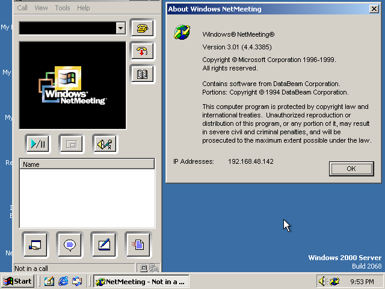Click the 'IP Addresses:' label
The height and width of the screenshot is (289, 385).
194,161
